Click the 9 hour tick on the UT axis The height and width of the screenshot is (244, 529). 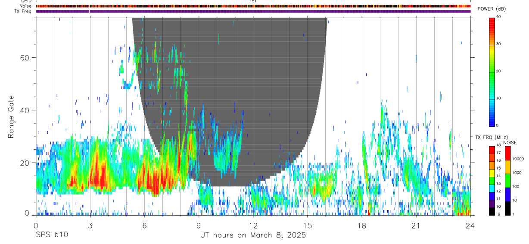coord(199,226)
